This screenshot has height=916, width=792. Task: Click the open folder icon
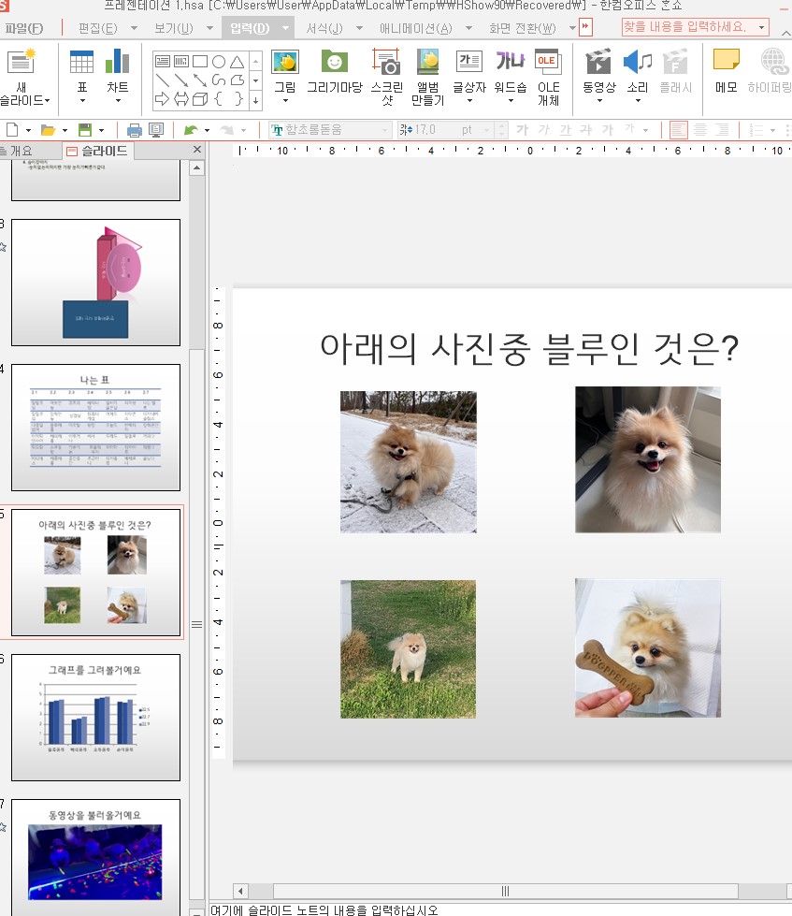pos(48,130)
